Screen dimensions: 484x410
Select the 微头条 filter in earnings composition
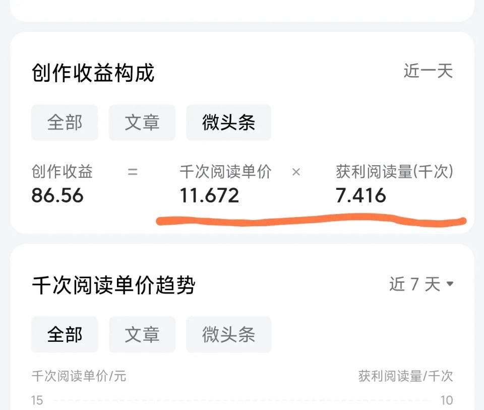(x=228, y=122)
